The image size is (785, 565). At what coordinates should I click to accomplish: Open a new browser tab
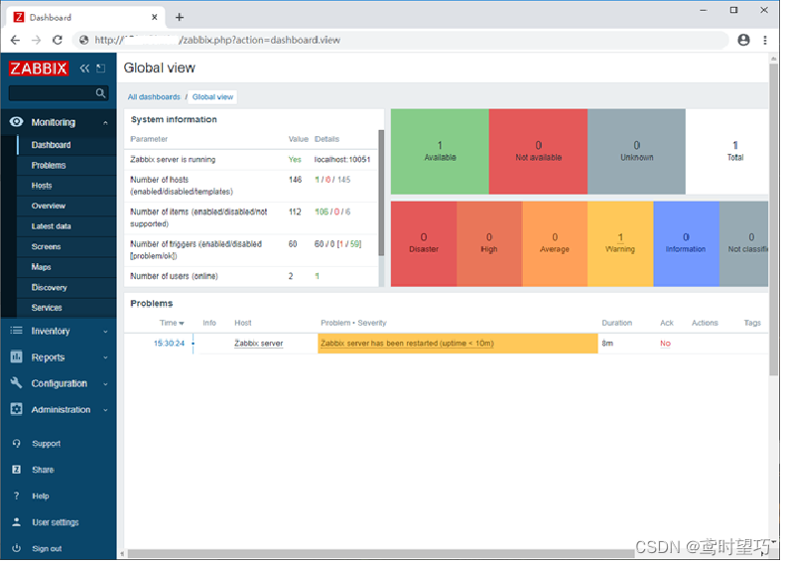pyautogui.click(x=180, y=18)
